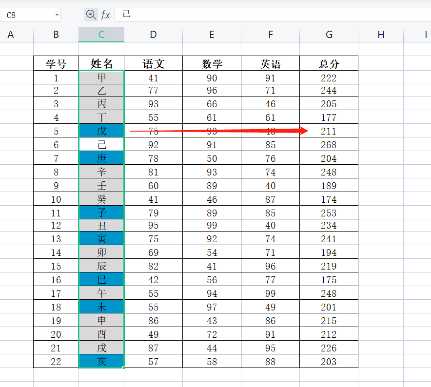Viewport: 431px width, 387px height.
Task: Click total score cell 189
Action: (x=329, y=185)
